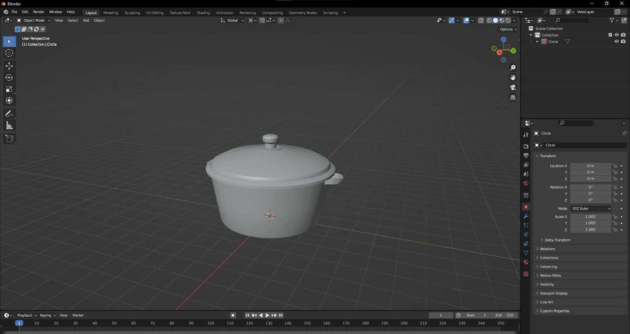Click frame 100 on the timeline
The height and width of the screenshot is (334, 630).
coord(211,323)
